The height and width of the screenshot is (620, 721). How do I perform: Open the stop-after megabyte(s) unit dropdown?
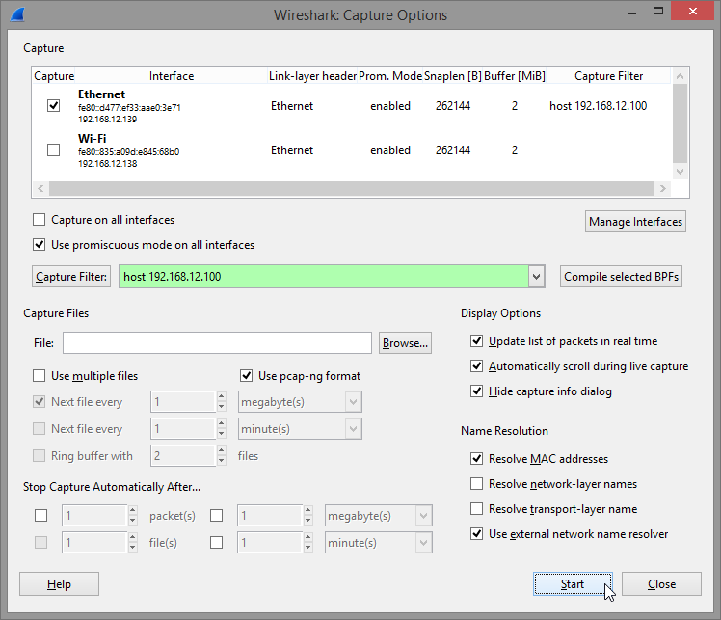pyautogui.click(x=423, y=516)
